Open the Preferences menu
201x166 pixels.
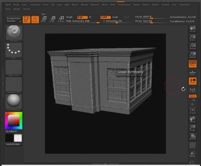click(x=124, y=5)
